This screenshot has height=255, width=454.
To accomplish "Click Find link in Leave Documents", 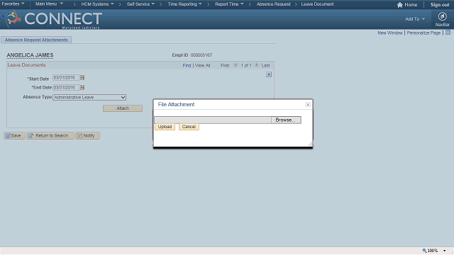I will (187, 65).
